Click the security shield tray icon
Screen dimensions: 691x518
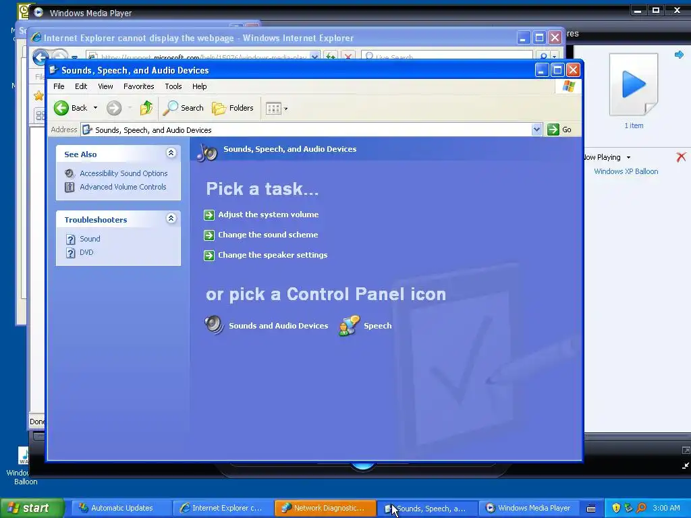616,508
